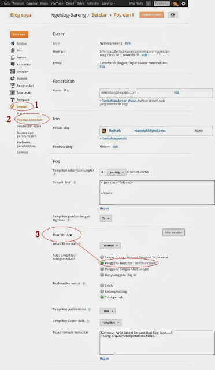Screen dimensions: 215x370
Task: Open Gambar in Google top bar
Action: coord(32,3)
